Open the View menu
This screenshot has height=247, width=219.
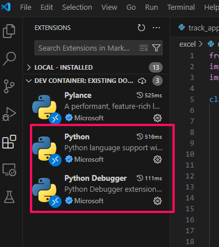click(109, 7)
